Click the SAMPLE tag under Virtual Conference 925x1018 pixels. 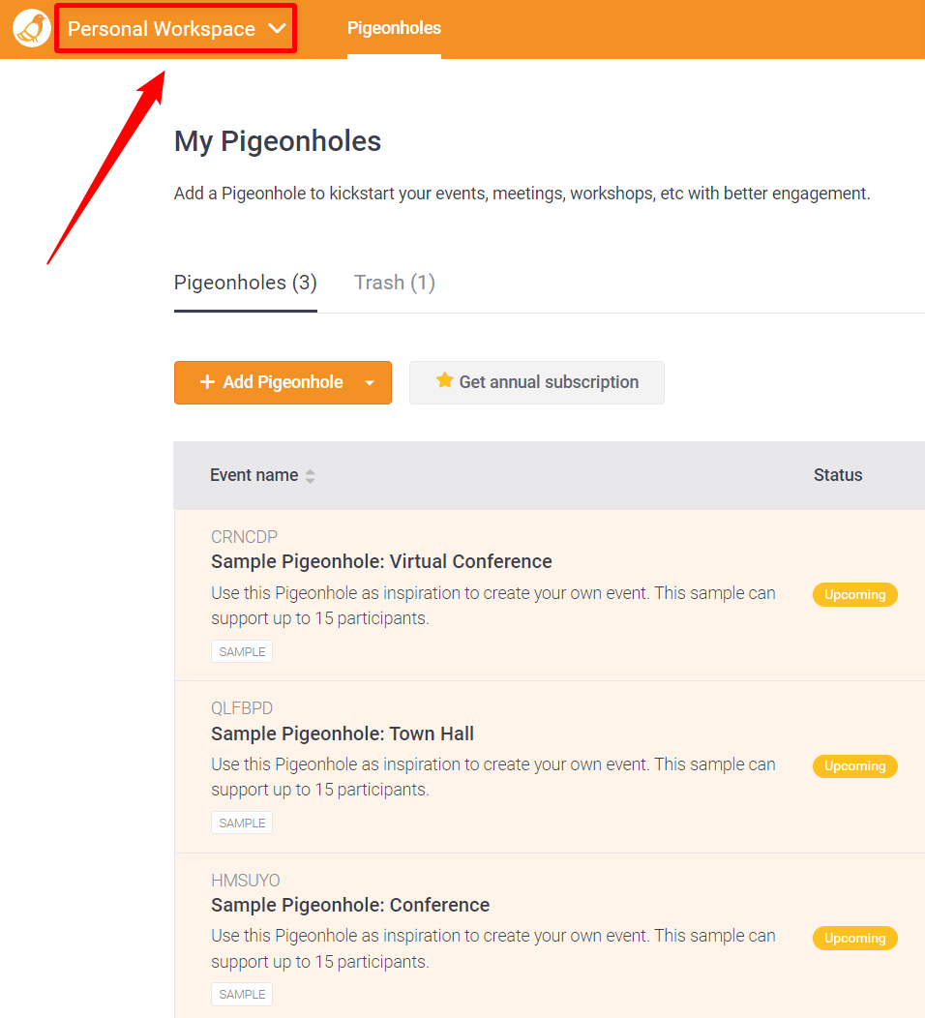(242, 651)
